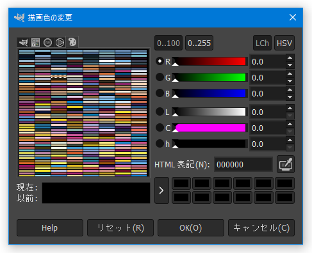Image resolution: width=312 pixels, height=253 pixels.
Task: Increase the L value with up arrow
Action: click(x=290, y=108)
